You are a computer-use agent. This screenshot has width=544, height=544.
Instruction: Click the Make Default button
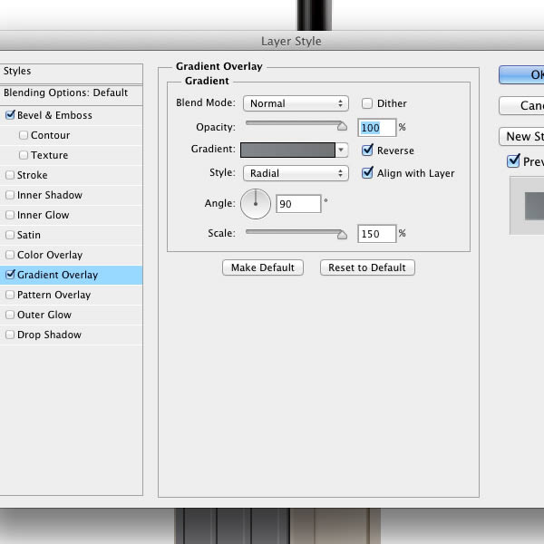[263, 267]
